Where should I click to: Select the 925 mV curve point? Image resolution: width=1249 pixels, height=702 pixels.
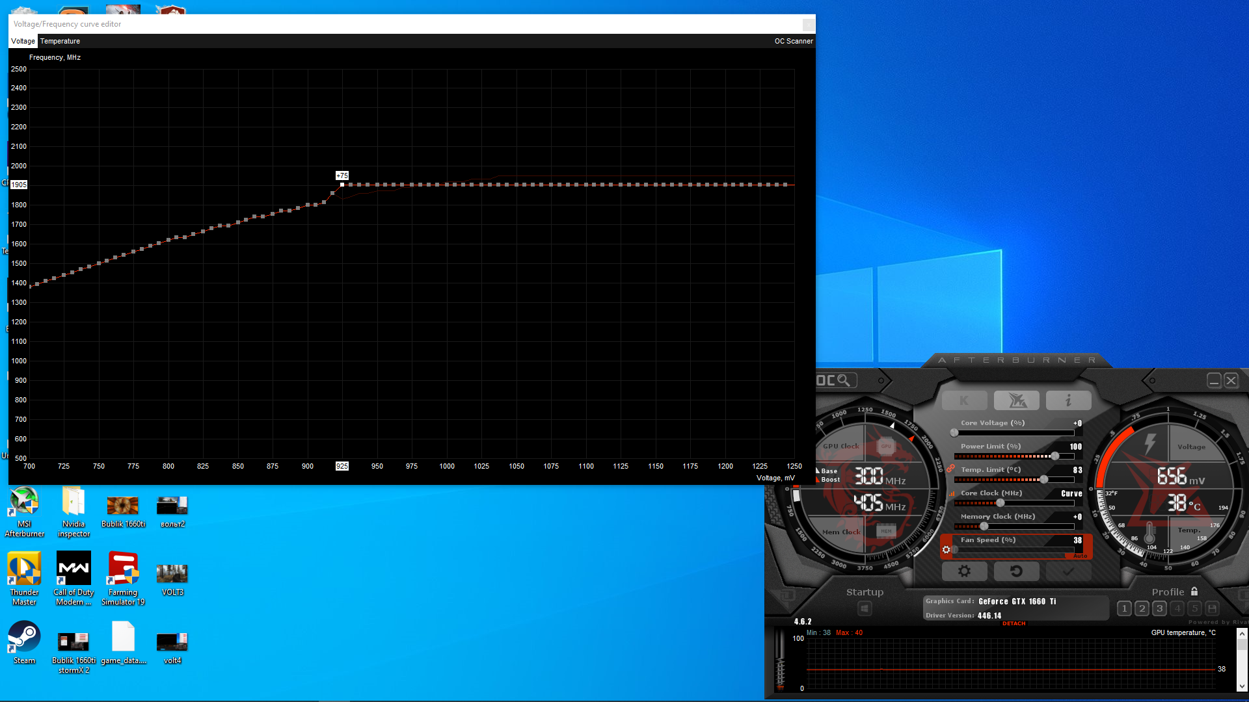[x=342, y=185]
